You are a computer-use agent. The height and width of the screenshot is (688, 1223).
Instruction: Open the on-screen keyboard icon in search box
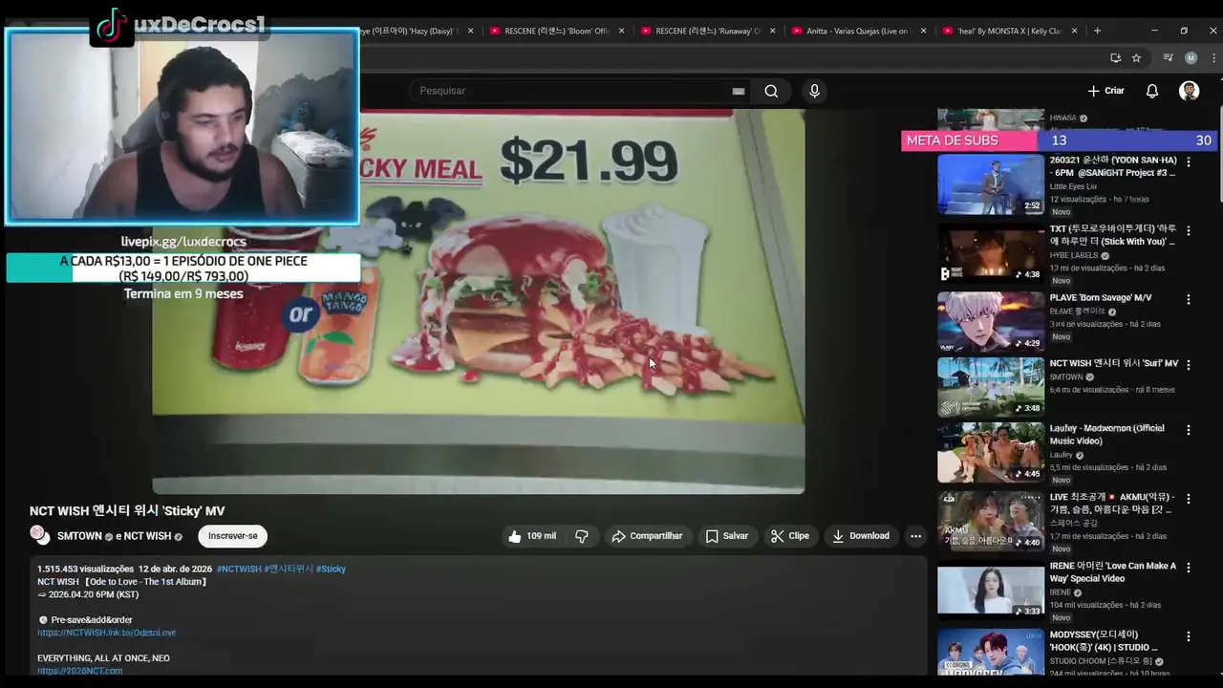[738, 91]
